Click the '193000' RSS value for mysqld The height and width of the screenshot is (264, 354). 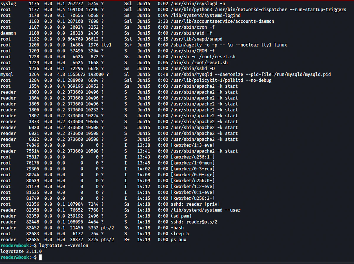(96, 74)
